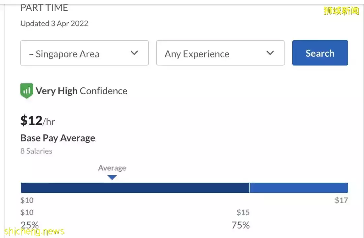This screenshot has width=364, height=238.
Task: Click the Base Pay Average label
Action: (x=58, y=138)
